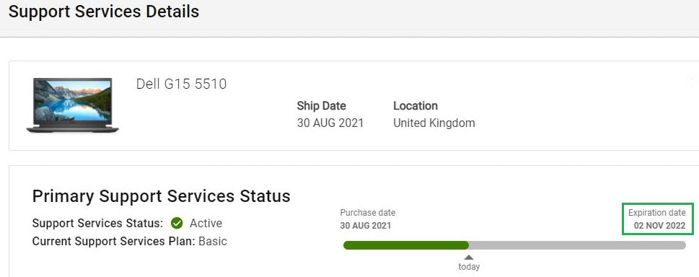Click the green portion of warranty bar

406,245
